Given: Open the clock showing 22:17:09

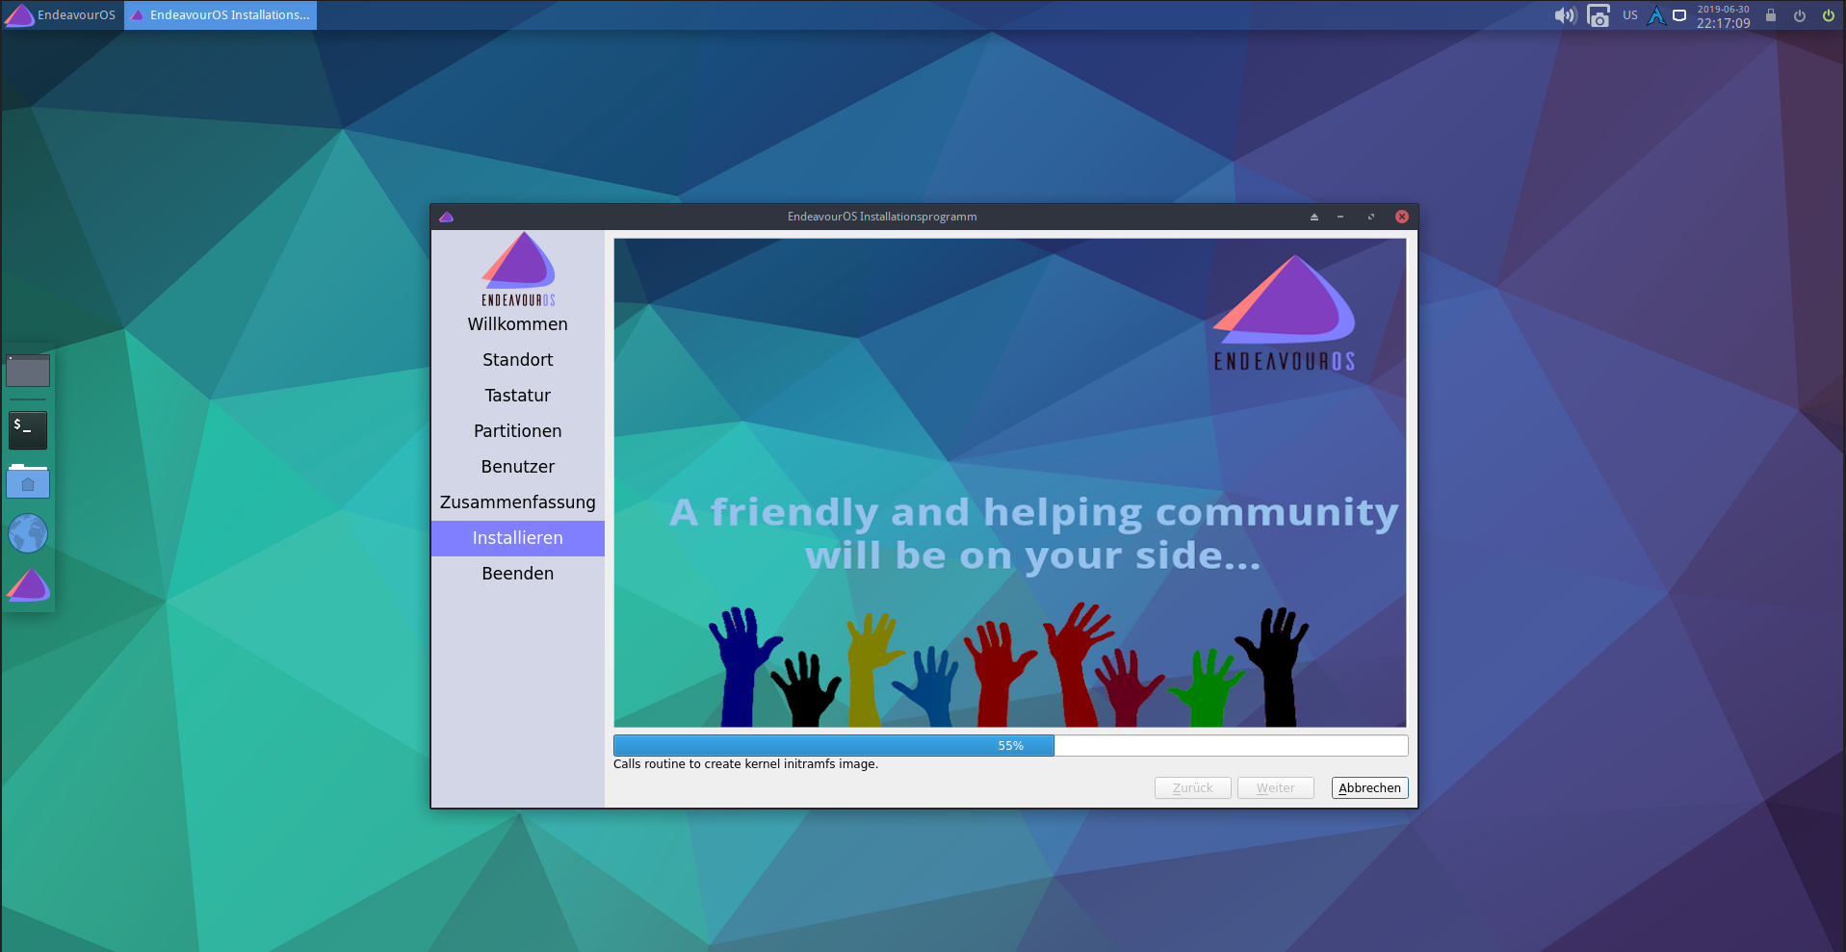Looking at the screenshot, I should click(x=1723, y=16).
